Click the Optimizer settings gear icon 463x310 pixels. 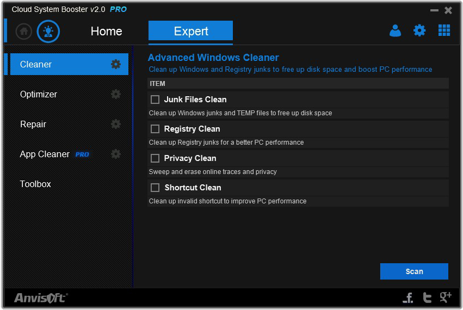tap(116, 94)
